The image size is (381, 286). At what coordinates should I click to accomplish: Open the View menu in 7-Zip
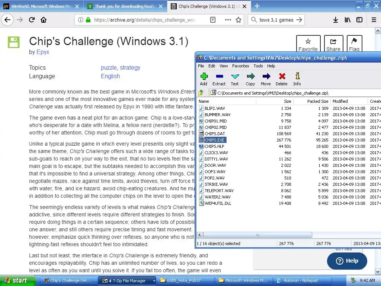(x=224, y=66)
